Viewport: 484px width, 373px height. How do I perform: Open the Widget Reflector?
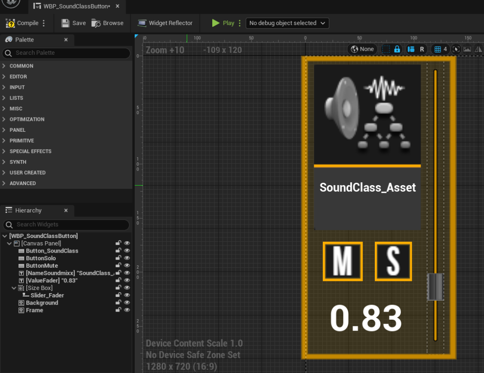coord(165,23)
